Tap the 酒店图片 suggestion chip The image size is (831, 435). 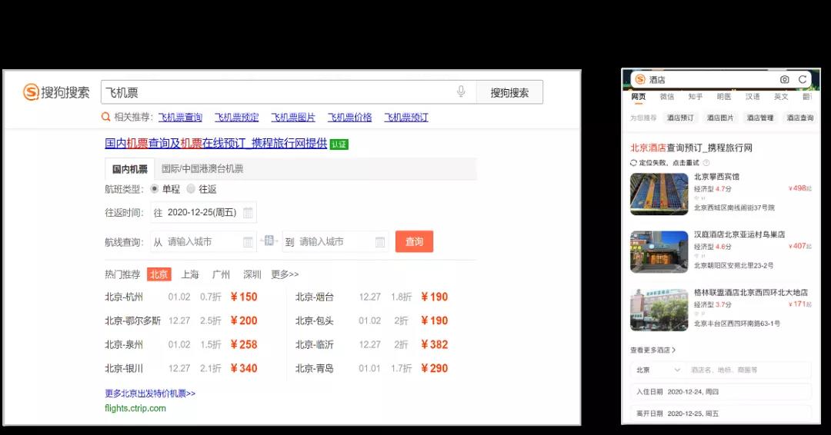[720, 118]
